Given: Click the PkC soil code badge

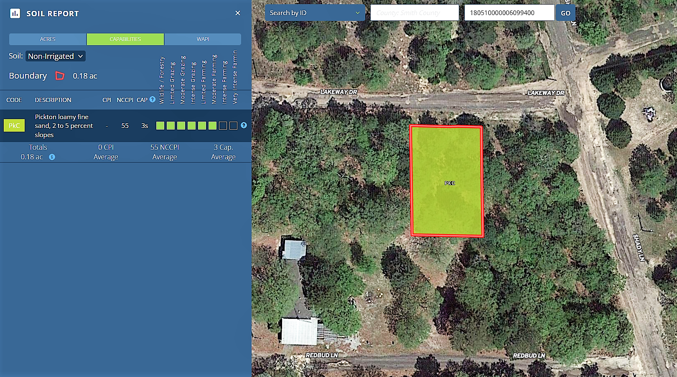Looking at the screenshot, I should point(14,125).
